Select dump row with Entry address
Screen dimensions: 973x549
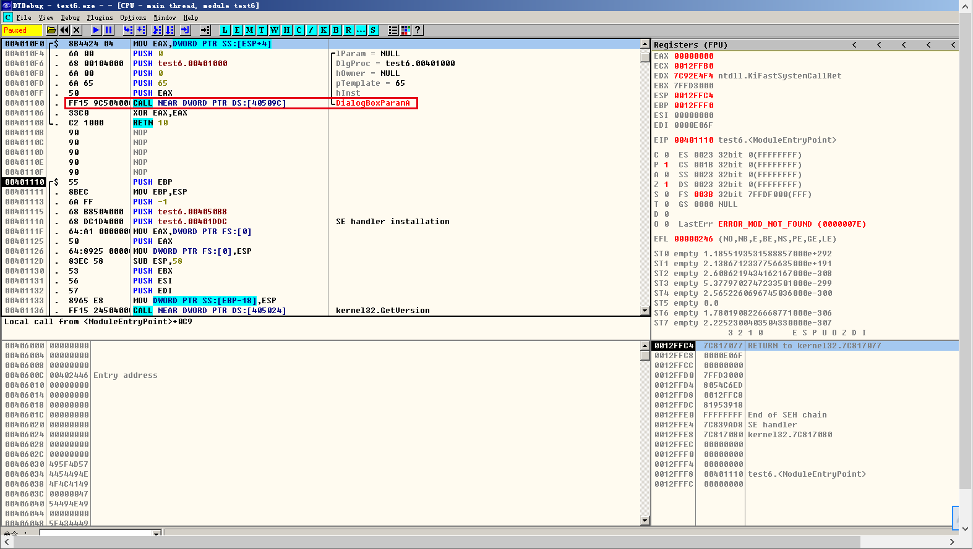click(x=322, y=375)
